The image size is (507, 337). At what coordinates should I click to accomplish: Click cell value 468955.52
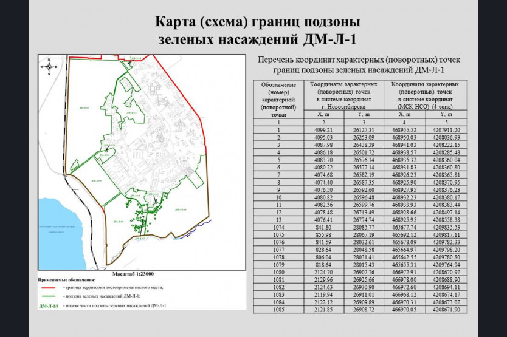pos(404,130)
